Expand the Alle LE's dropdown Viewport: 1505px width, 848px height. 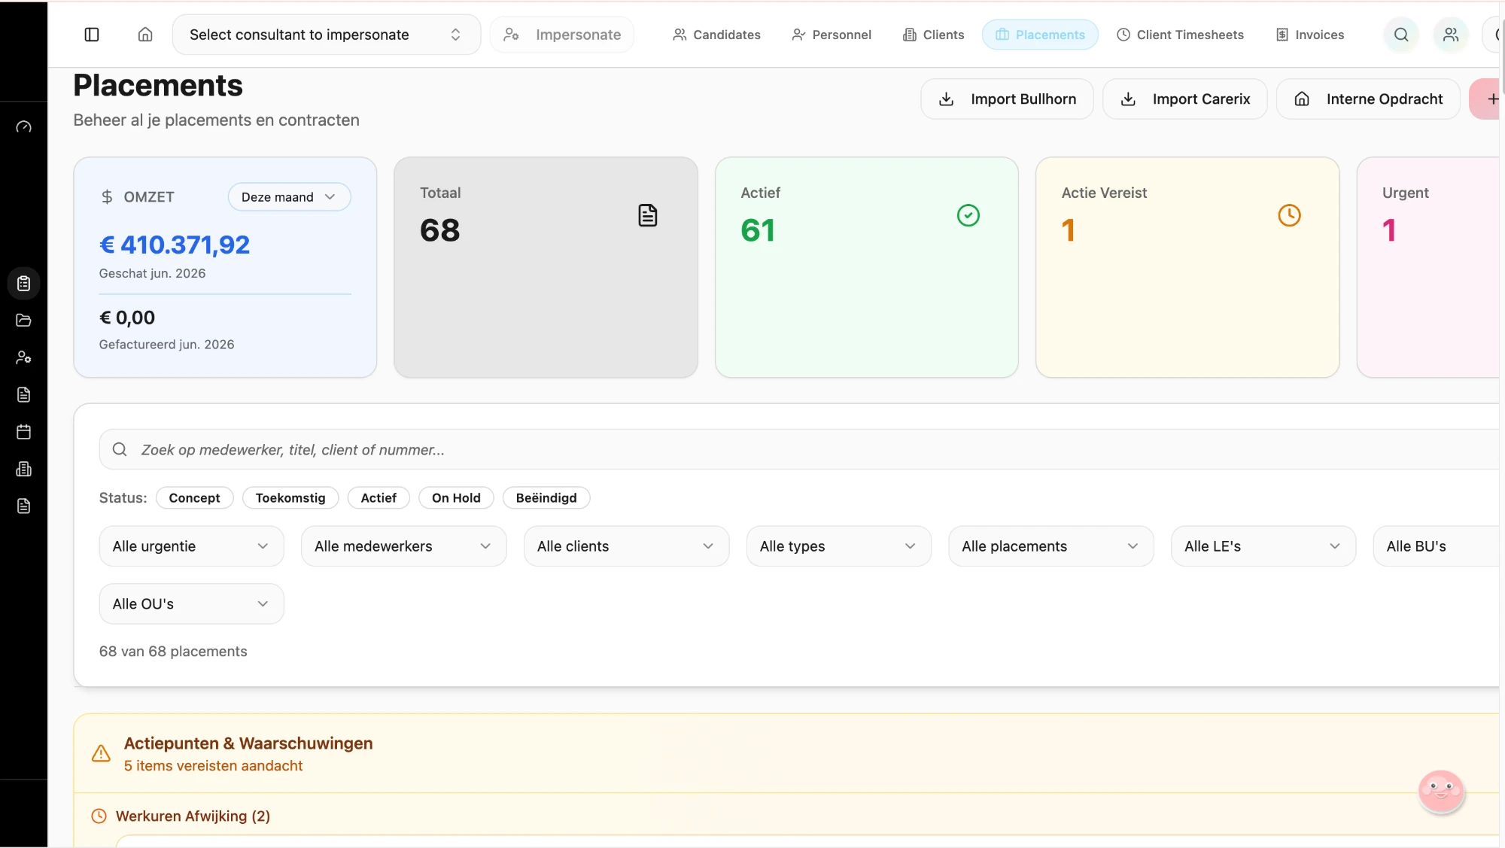(x=1263, y=546)
